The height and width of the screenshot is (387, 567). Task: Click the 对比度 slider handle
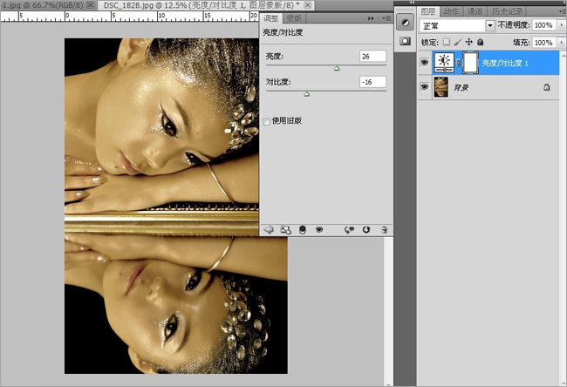307,94
